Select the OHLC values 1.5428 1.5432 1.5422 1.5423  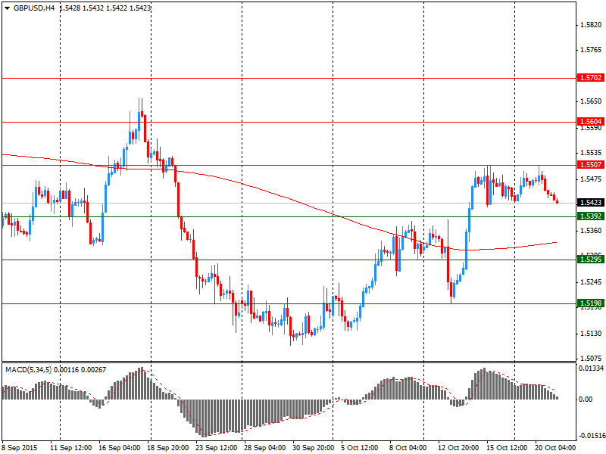105,8
